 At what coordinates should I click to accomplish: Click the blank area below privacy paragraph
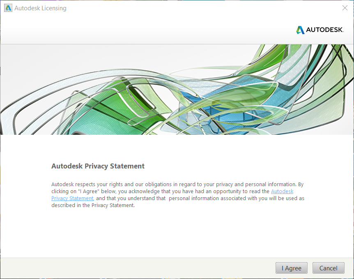click(177, 233)
